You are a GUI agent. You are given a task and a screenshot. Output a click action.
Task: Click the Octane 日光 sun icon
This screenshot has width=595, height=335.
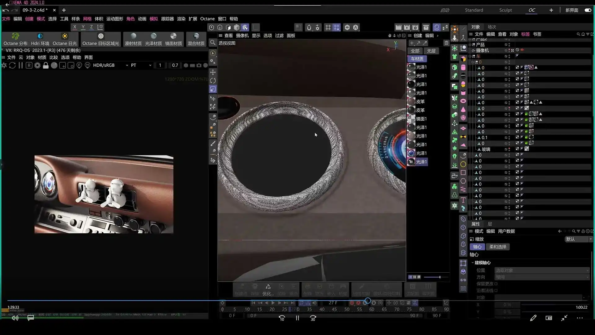click(x=64, y=36)
